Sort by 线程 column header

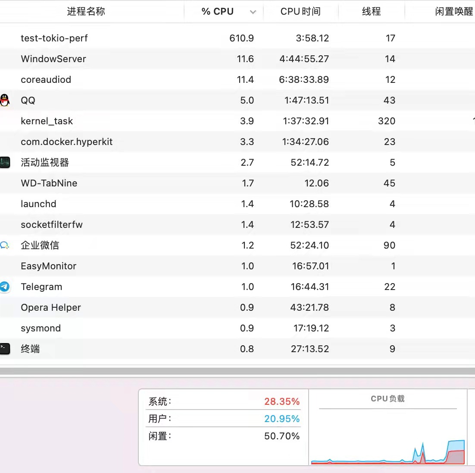(x=372, y=12)
